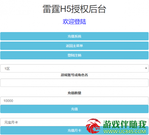Viewport: 149px width, 135px height.
Task: Click the red dragon logo watermark
Action: [93, 126]
